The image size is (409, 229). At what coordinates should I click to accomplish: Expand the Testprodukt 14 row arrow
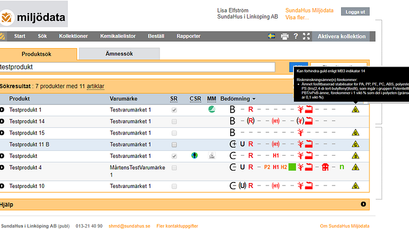coord(2,121)
